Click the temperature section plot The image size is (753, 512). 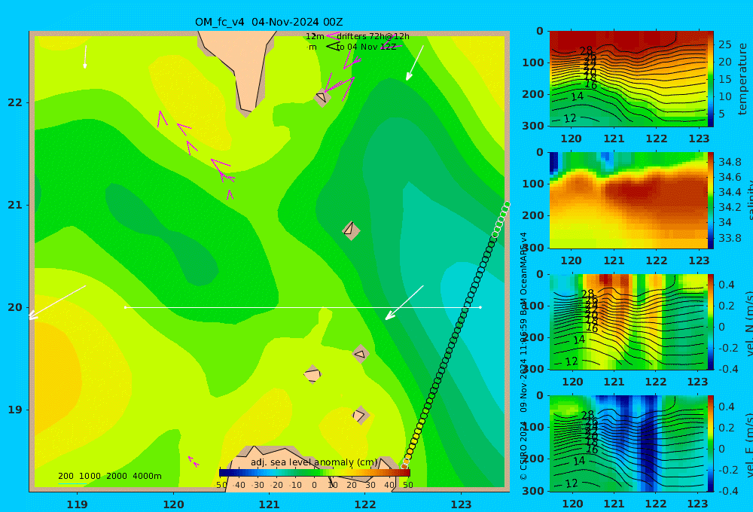(628, 79)
